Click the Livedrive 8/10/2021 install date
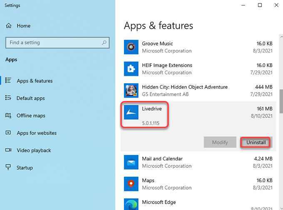This screenshot has height=210, width=283. 261,116
